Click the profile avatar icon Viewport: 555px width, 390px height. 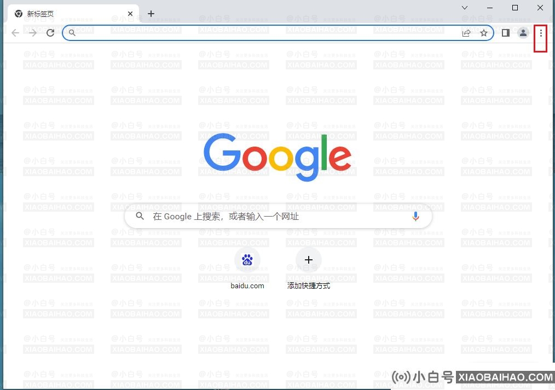click(523, 33)
